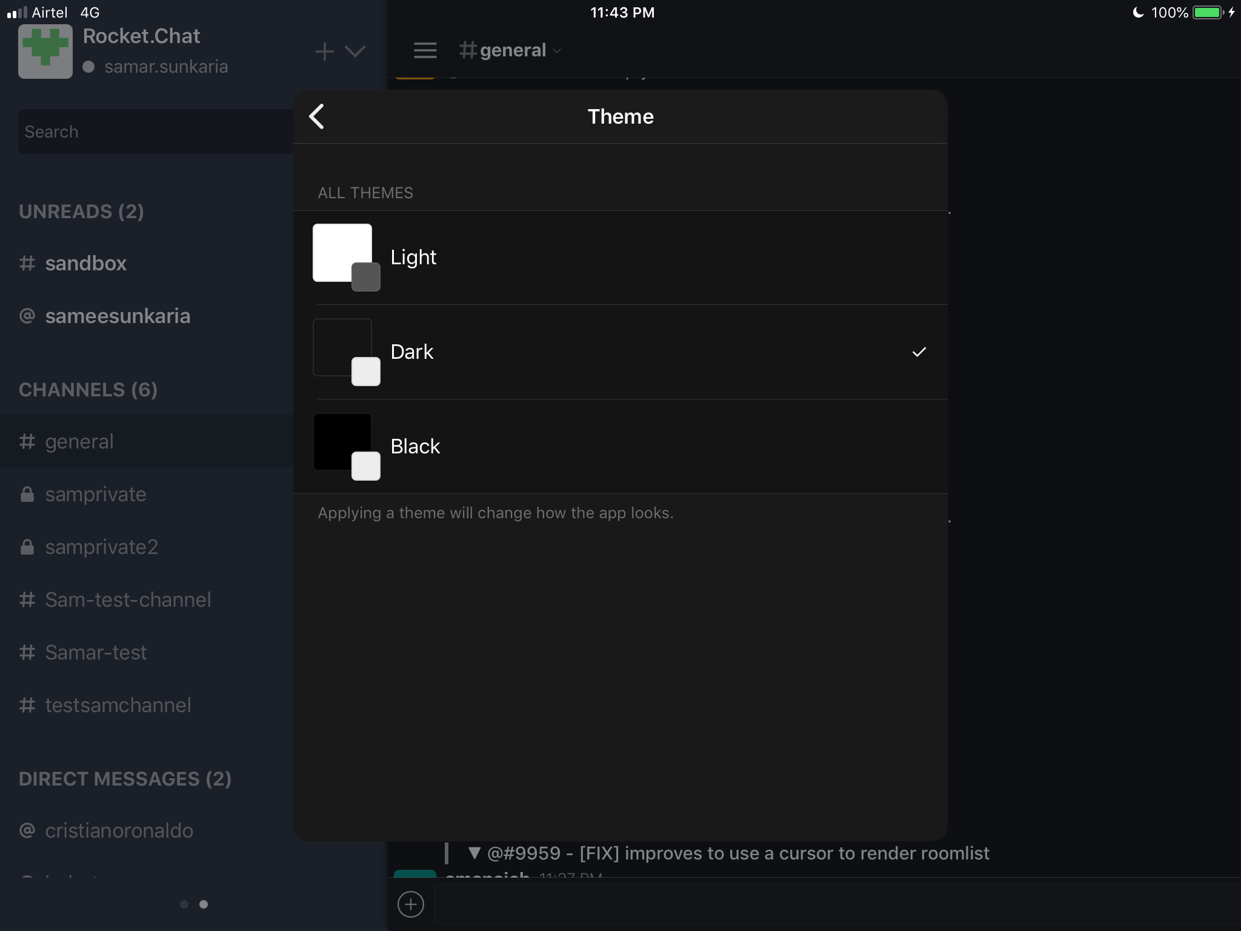Click the Rocket.Chat server avatar icon
Image resolution: width=1241 pixels, height=931 pixels.
[x=45, y=52]
